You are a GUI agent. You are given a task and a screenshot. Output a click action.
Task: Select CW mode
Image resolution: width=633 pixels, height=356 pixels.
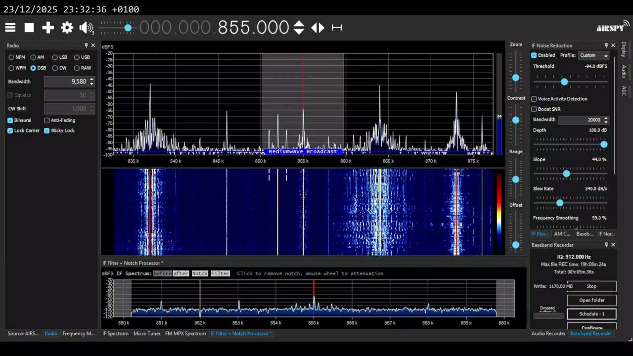tap(59, 68)
